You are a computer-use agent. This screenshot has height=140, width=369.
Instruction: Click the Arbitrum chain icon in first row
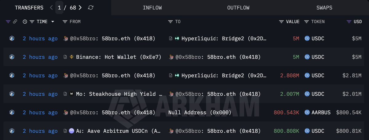click(x=12, y=38)
